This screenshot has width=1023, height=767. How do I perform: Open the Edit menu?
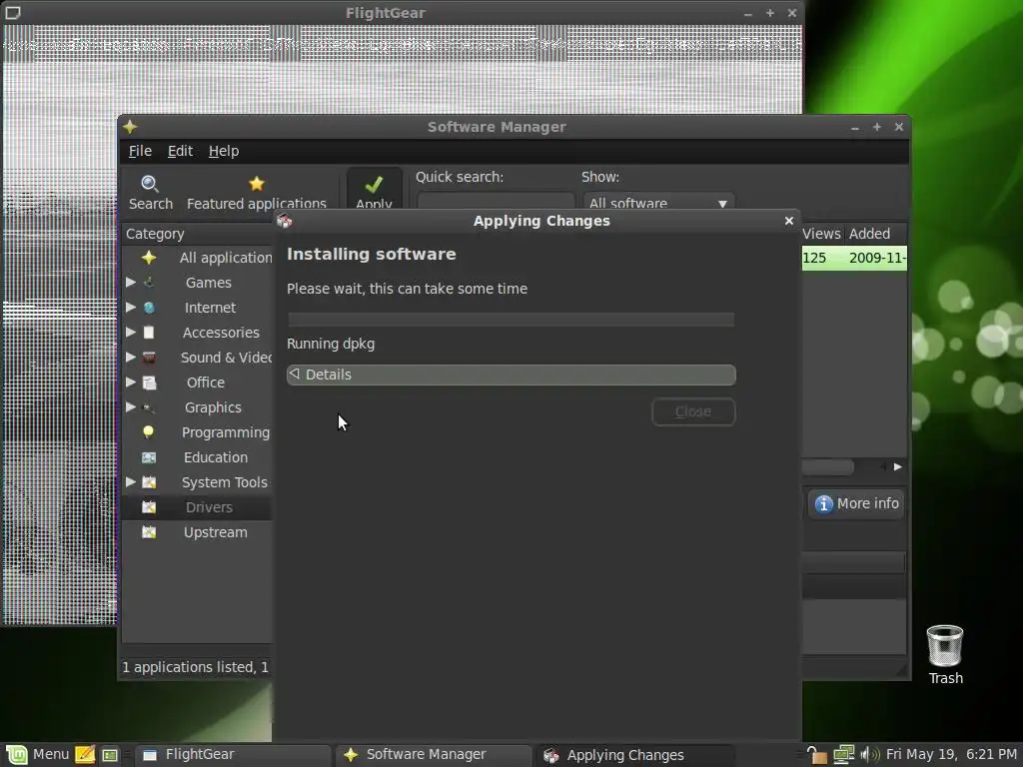coord(180,151)
